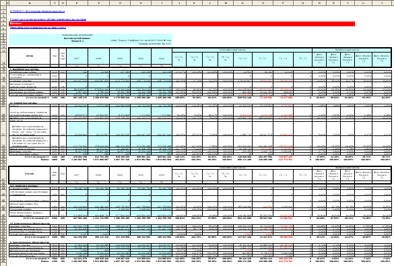
Task: Select column O header
Action: (x=263, y=3)
